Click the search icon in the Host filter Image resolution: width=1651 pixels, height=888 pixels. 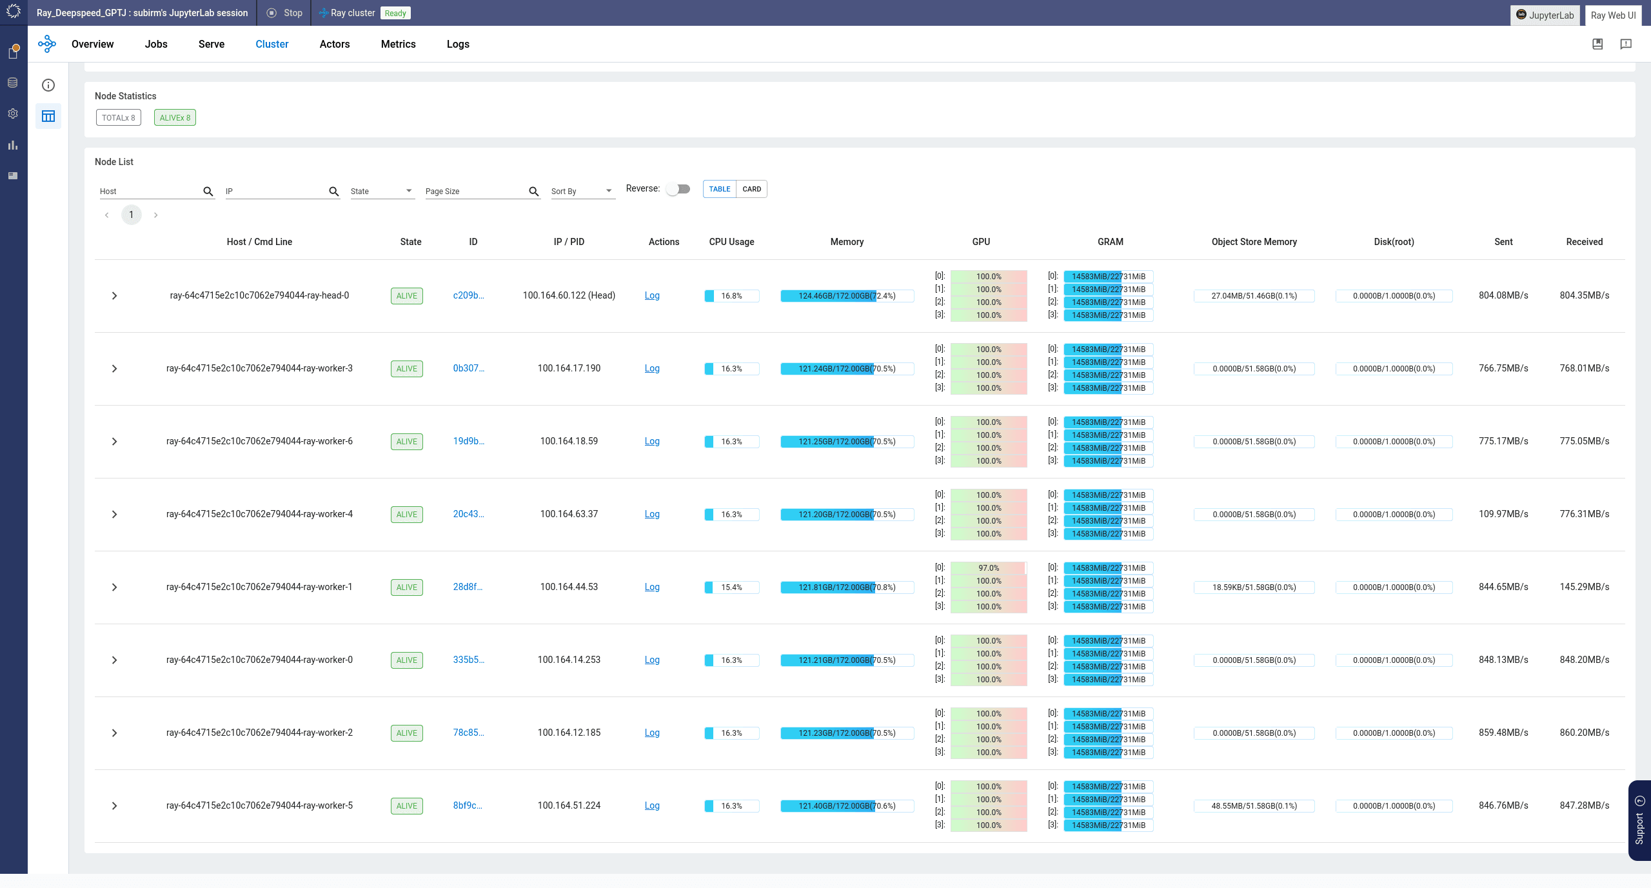(208, 192)
